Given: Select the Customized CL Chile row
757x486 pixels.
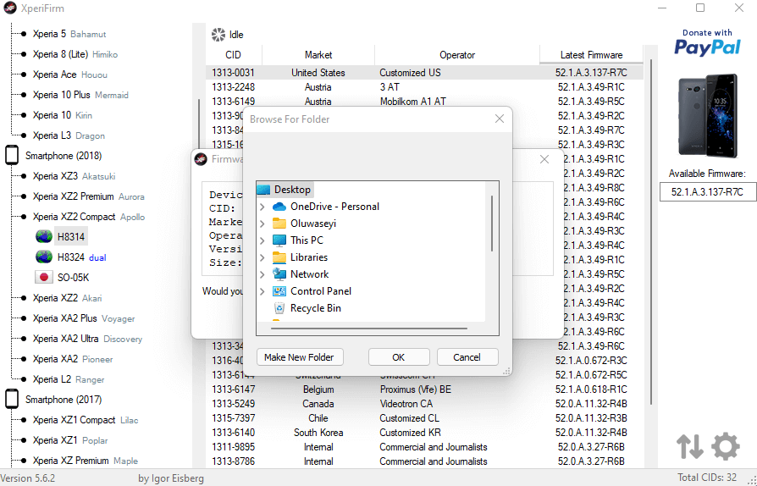Looking at the screenshot, I should coord(424,418).
